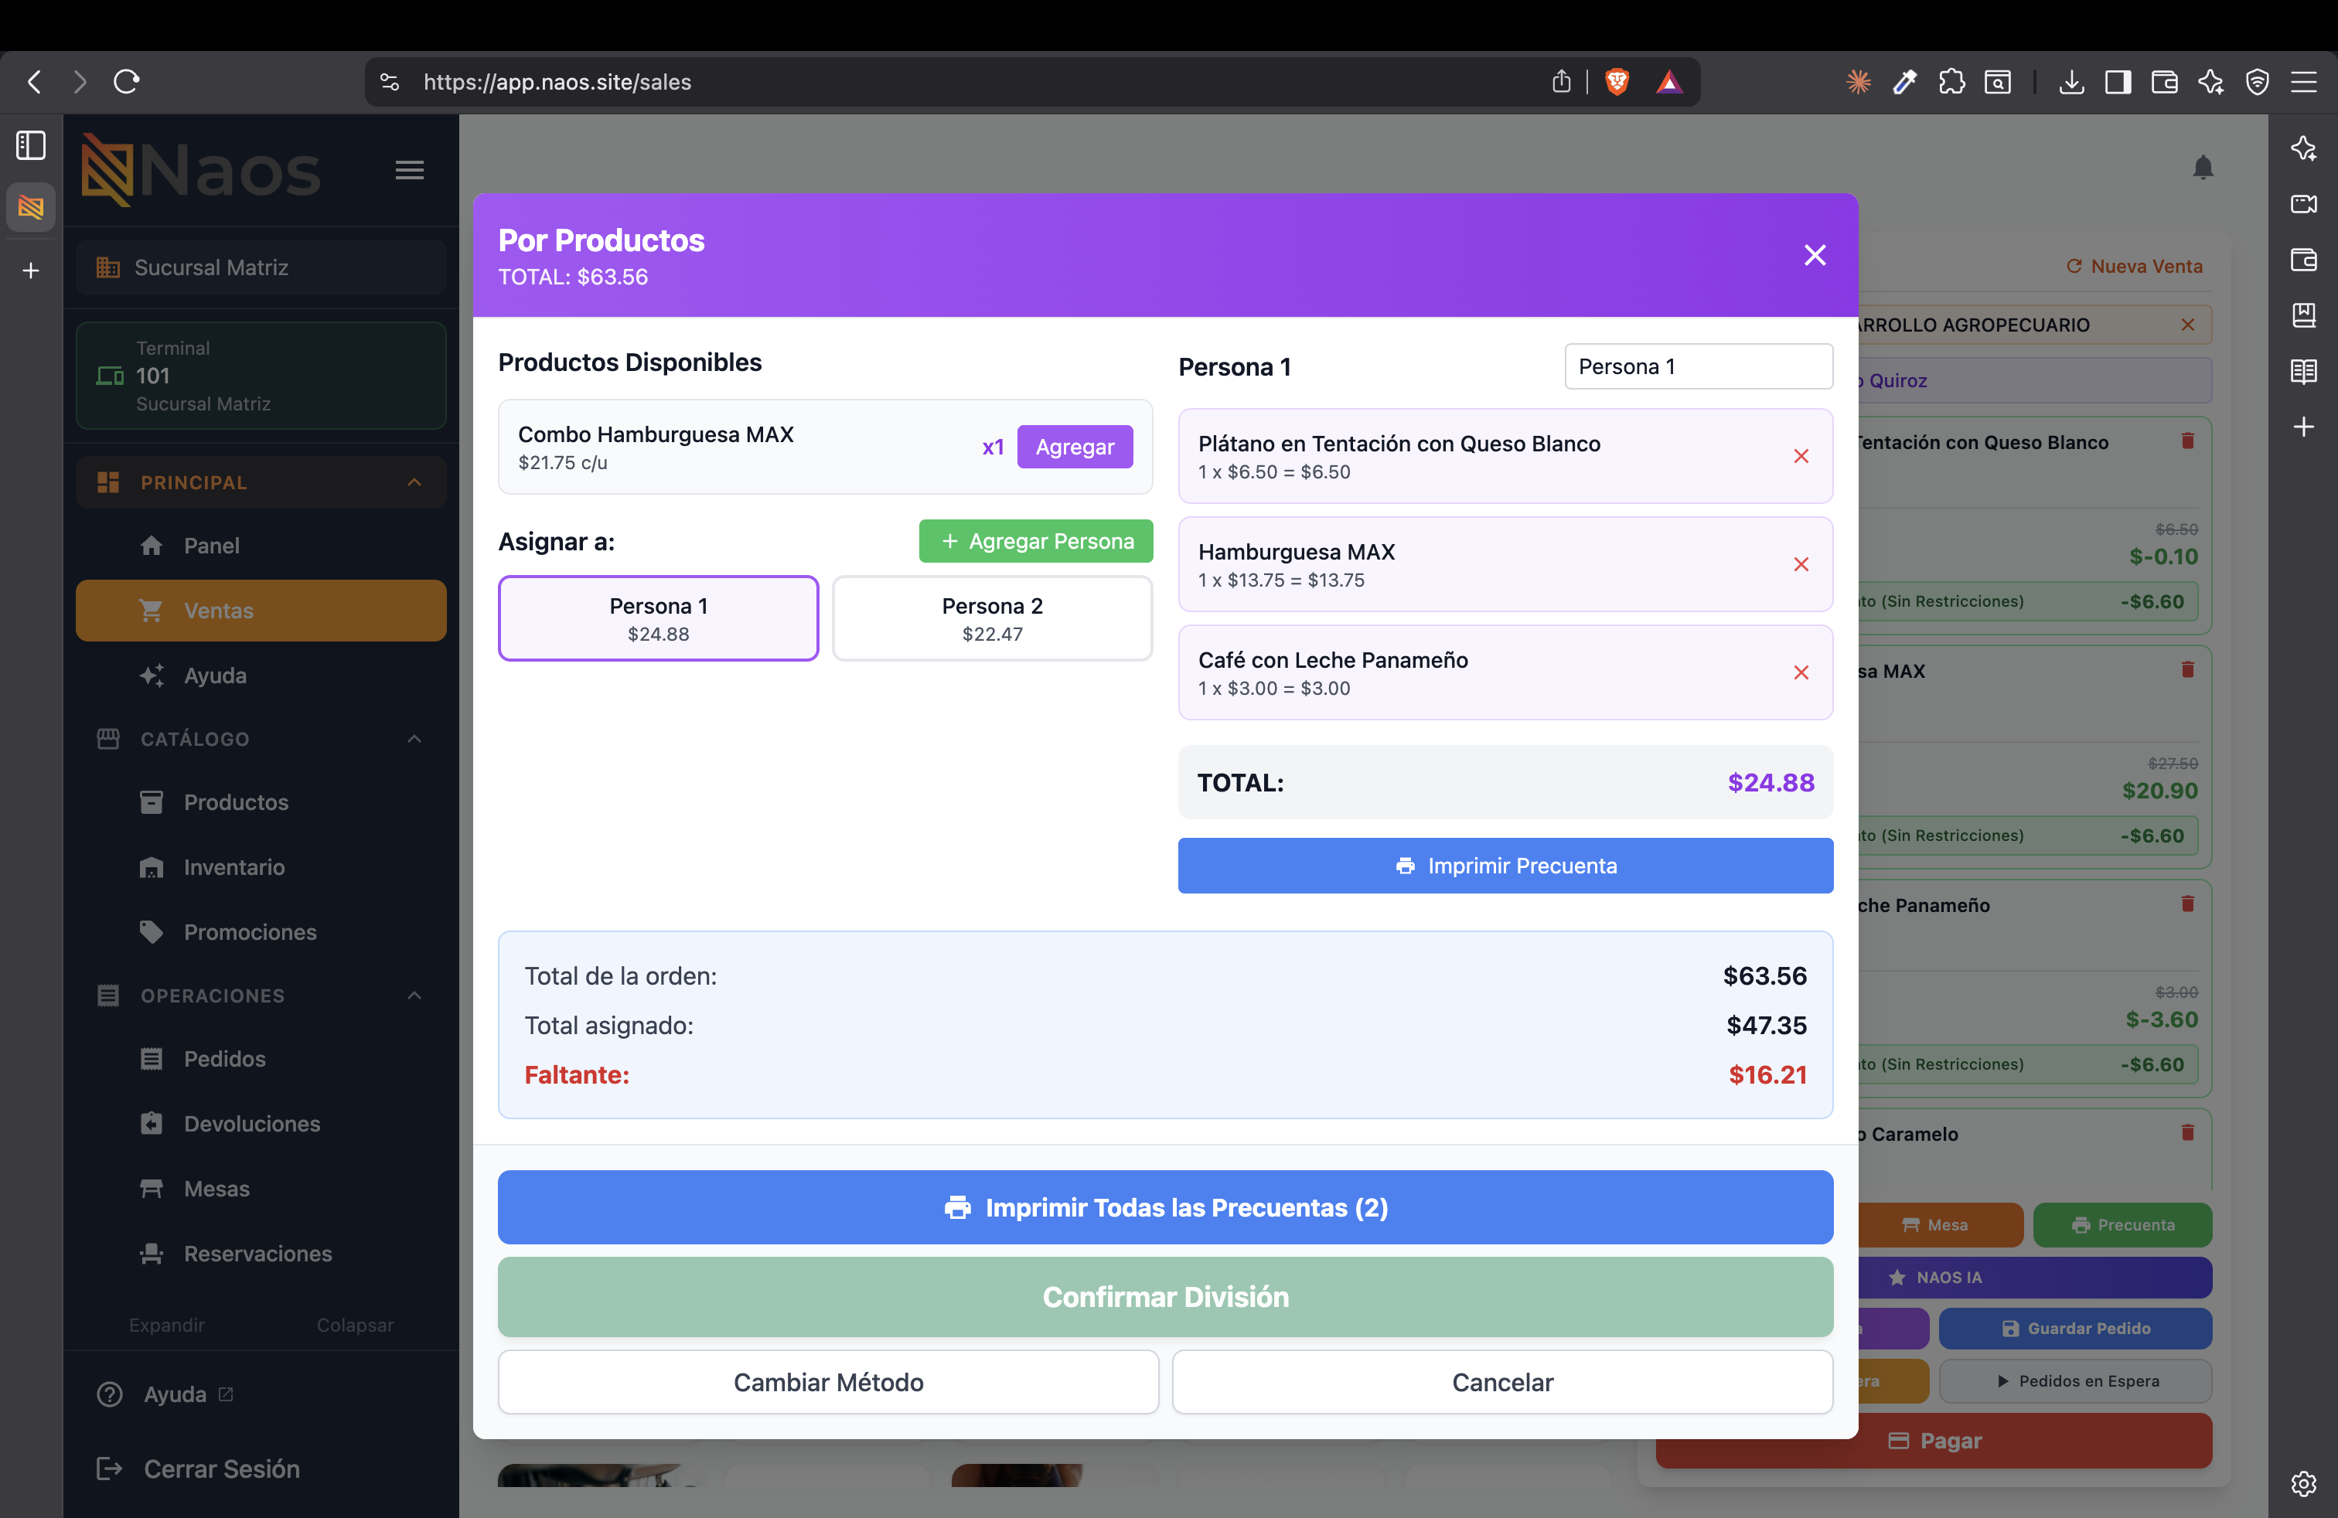This screenshot has width=2338, height=1518.
Task: Click Agregar Persona button
Action: coord(1035,541)
